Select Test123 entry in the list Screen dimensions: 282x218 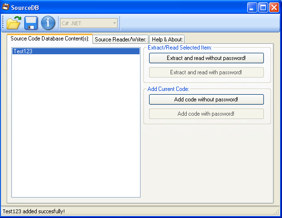coord(76,51)
